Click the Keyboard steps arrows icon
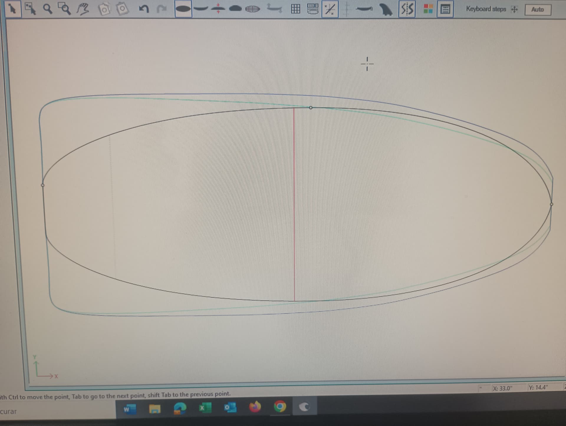The height and width of the screenshot is (426, 566). tap(514, 9)
